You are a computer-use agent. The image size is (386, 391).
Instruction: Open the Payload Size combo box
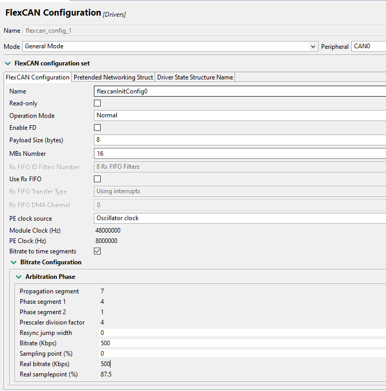239,140
